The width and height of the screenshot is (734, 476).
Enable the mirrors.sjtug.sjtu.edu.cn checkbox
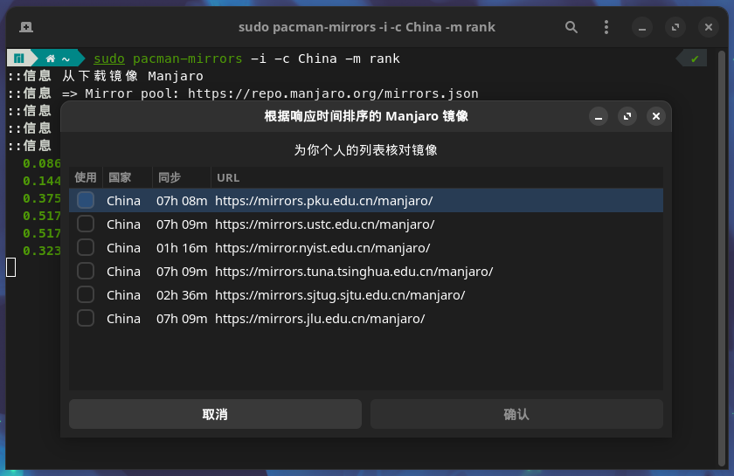(x=86, y=295)
